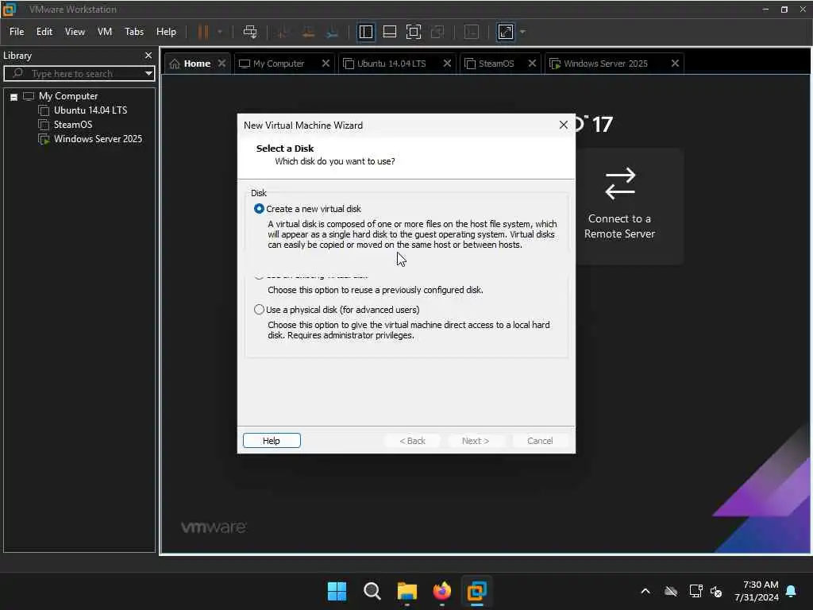Click the Unity mode toolbar icon
Image resolution: width=813 pixels, height=610 pixels.
click(437, 32)
